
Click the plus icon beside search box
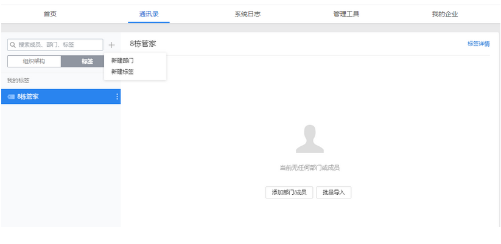point(111,45)
